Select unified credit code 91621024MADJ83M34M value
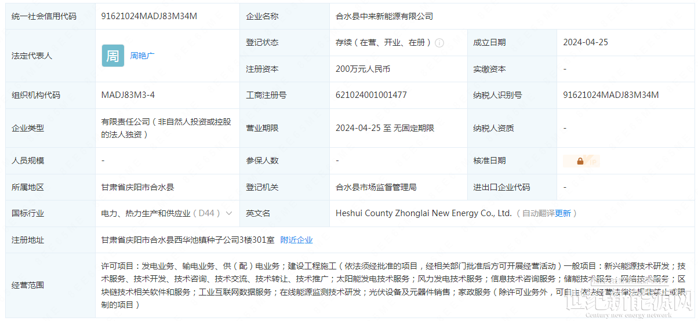The width and height of the screenshot is (698, 321). (149, 16)
